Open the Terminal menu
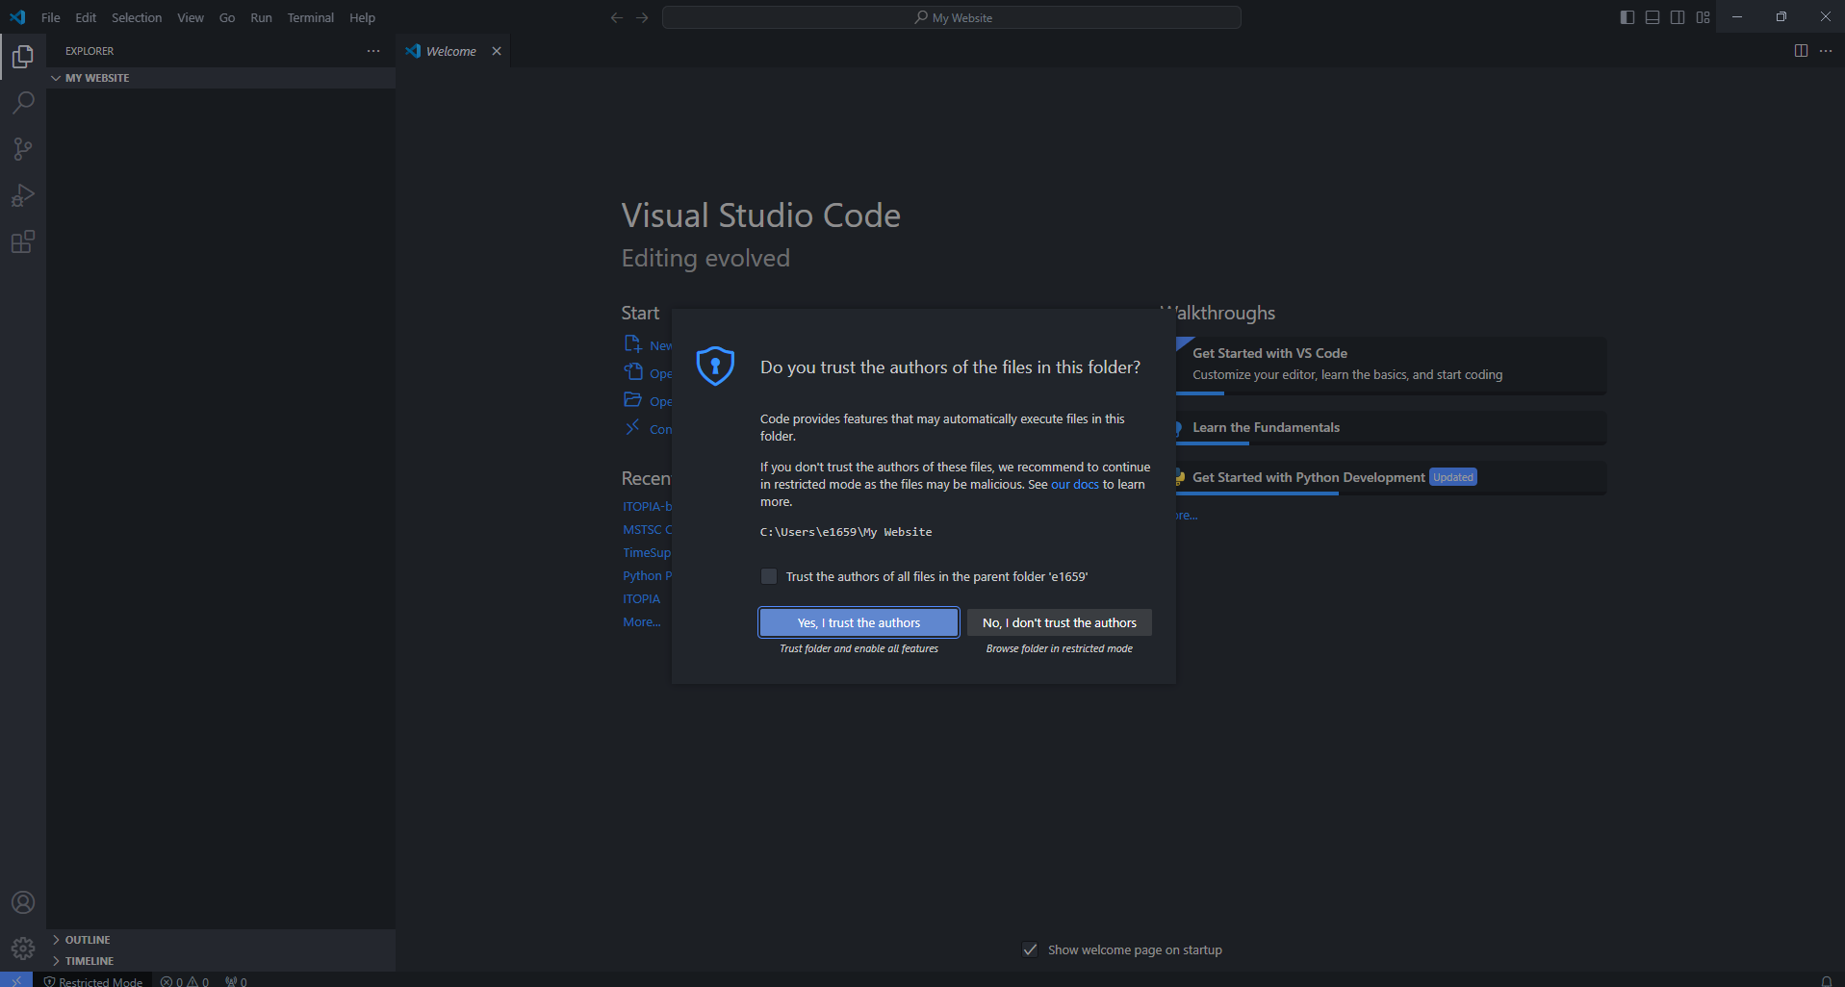The height and width of the screenshot is (987, 1845). 311,17
